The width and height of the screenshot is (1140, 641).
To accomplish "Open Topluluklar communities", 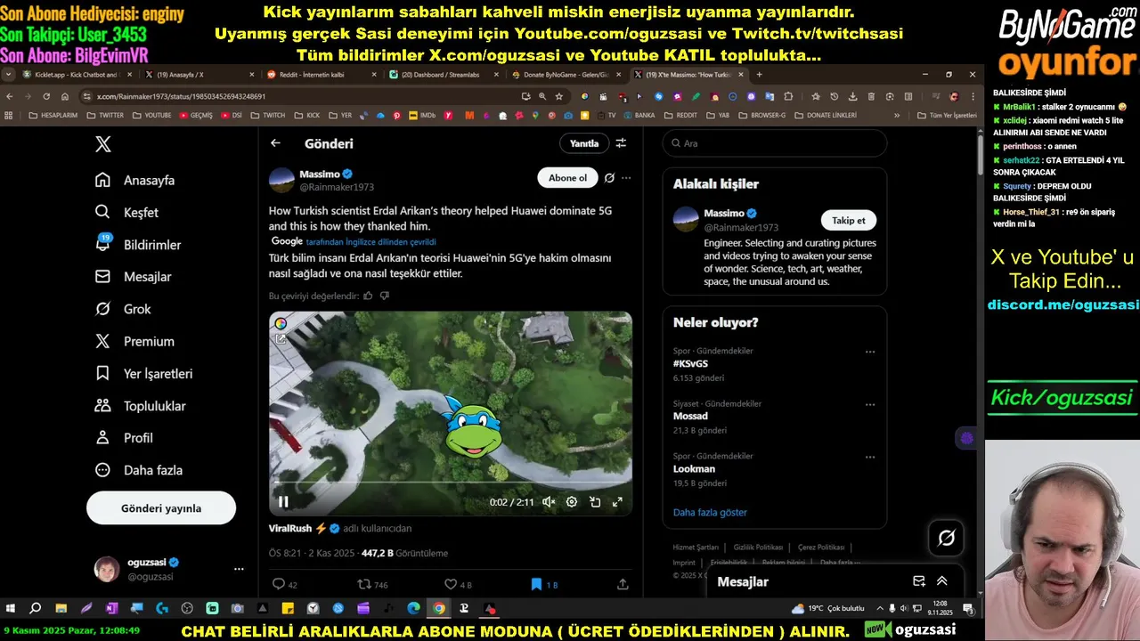I will point(140,406).
